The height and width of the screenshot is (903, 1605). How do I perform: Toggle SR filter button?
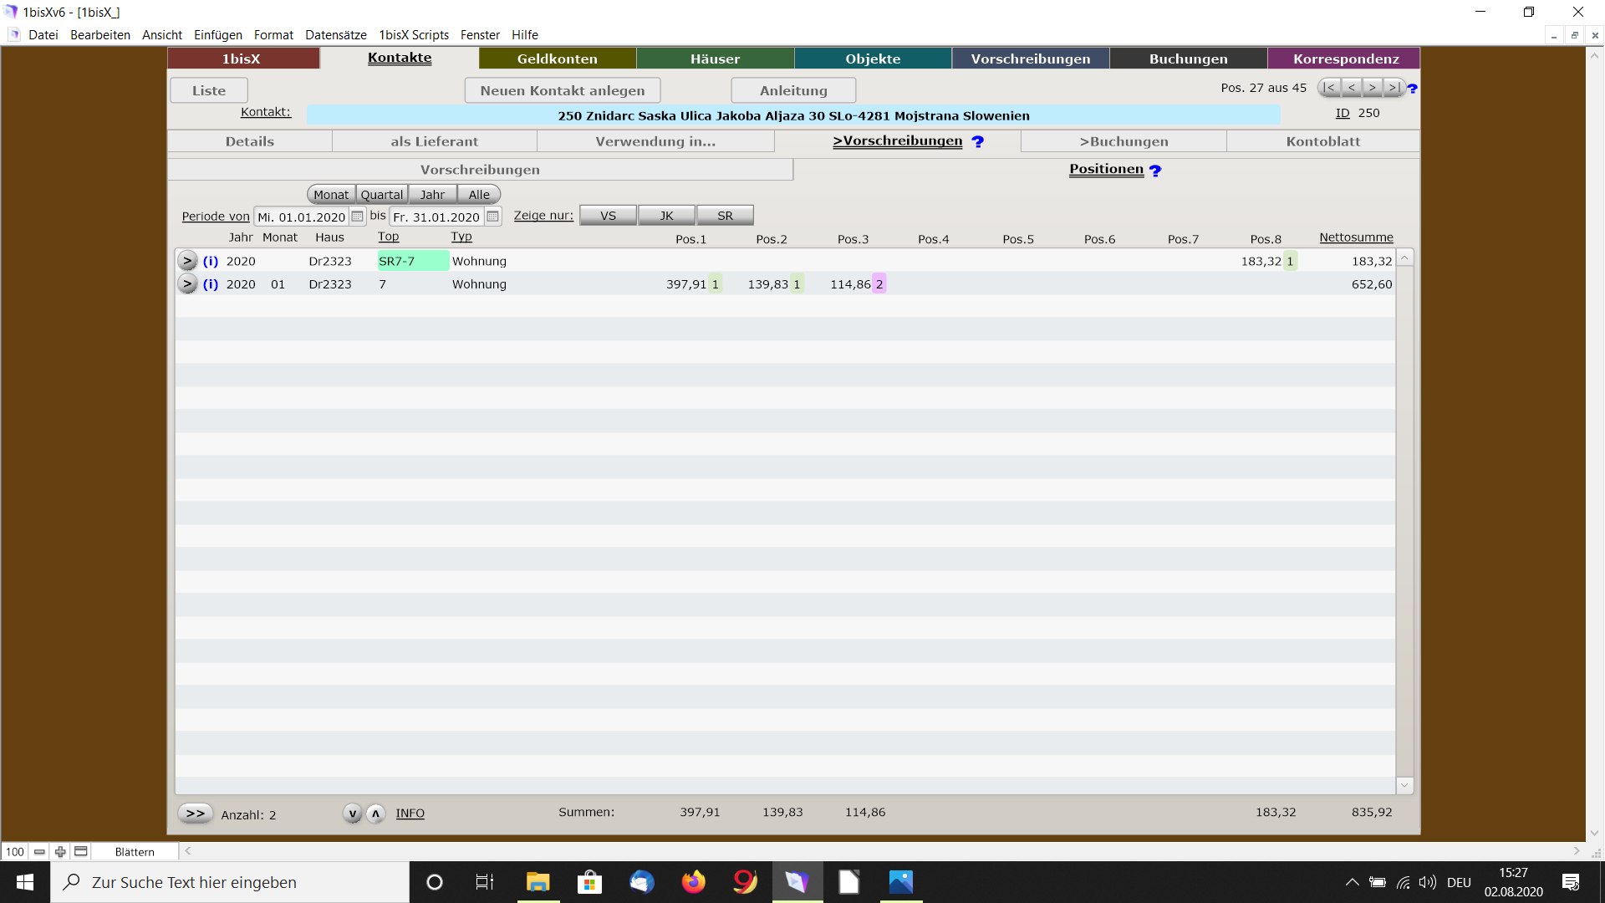725,216
